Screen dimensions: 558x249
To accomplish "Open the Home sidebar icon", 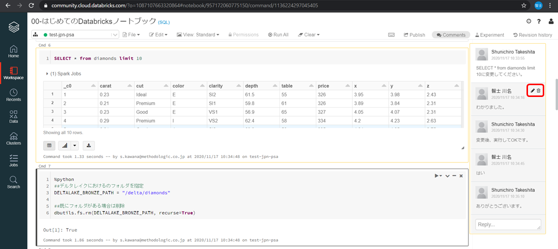I will pos(13,52).
